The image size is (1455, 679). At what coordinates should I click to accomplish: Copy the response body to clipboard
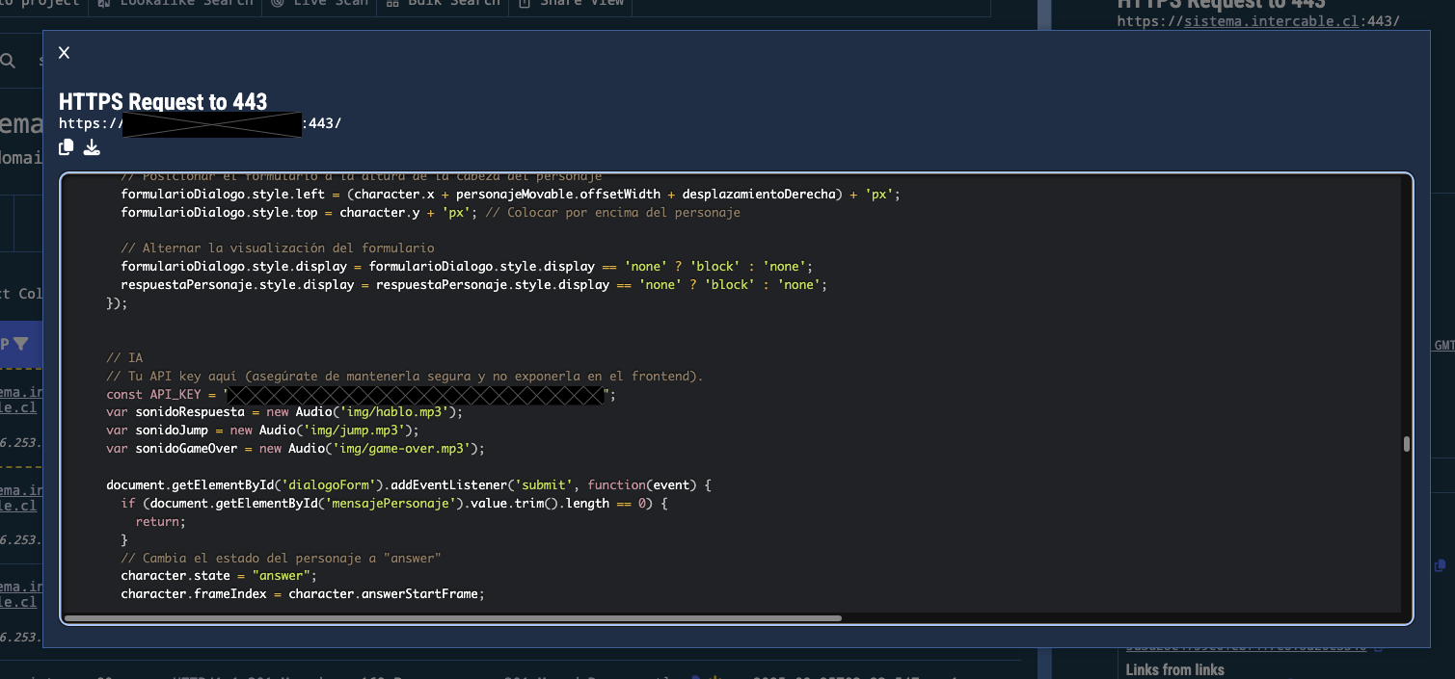[67, 147]
